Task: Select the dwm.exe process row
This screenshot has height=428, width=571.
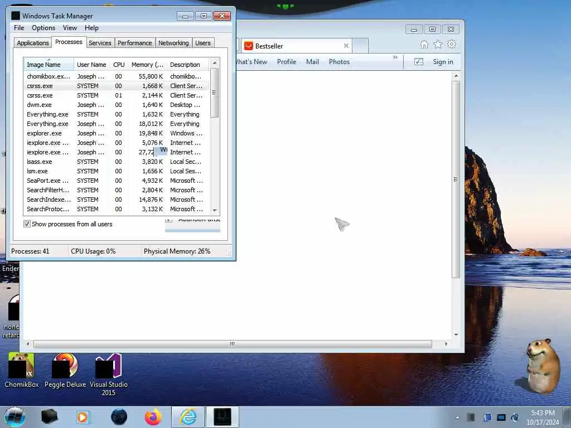Action: pos(116,105)
